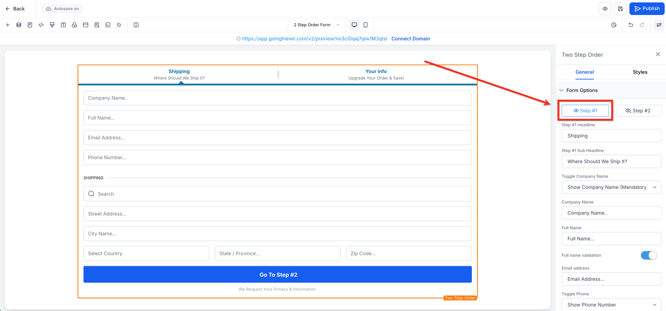Click the undo arrow icon
Screen dimensions: 666x311
(631, 25)
